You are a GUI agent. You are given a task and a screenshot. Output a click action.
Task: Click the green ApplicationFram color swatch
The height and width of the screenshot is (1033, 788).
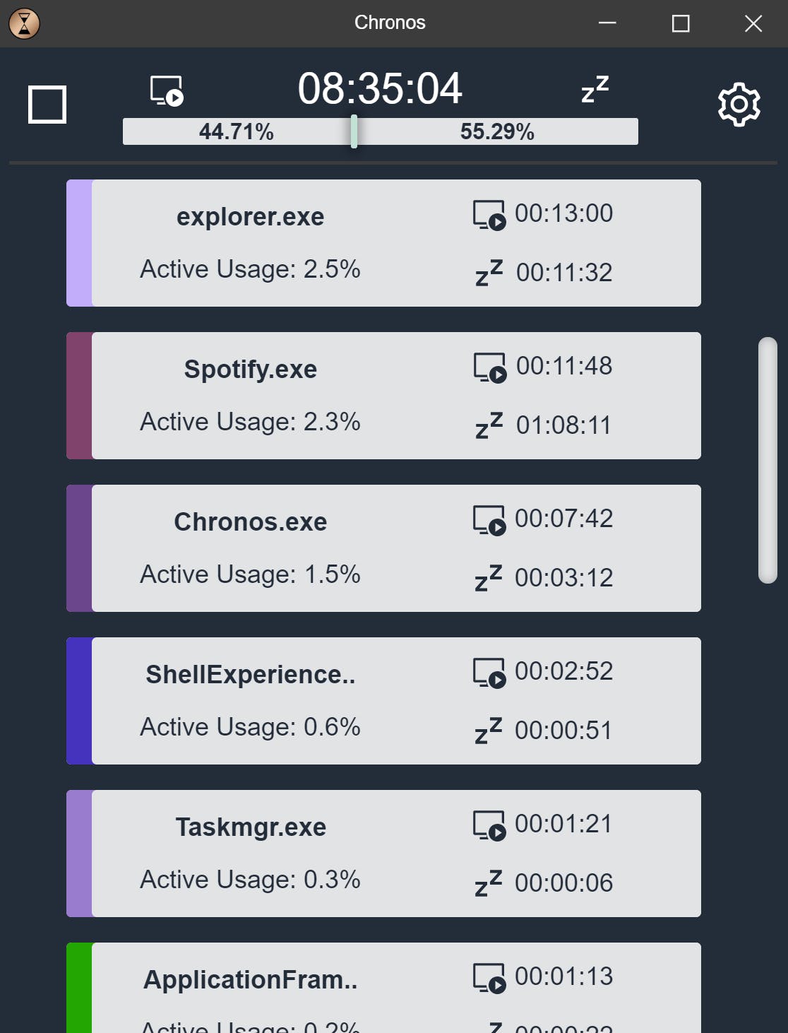(x=79, y=988)
